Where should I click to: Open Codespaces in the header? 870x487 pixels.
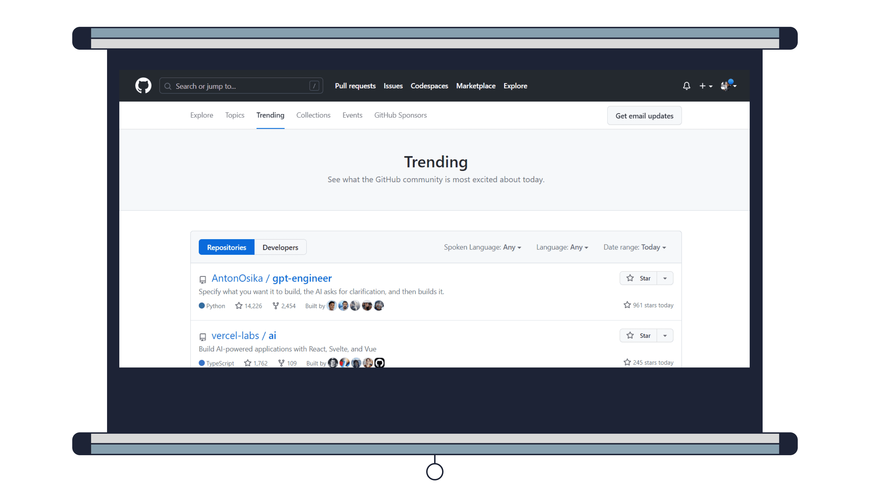click(429, 86)
